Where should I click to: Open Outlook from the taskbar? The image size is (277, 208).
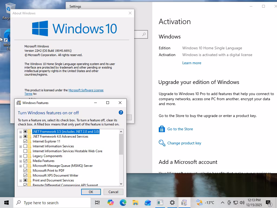pos(148,203)
